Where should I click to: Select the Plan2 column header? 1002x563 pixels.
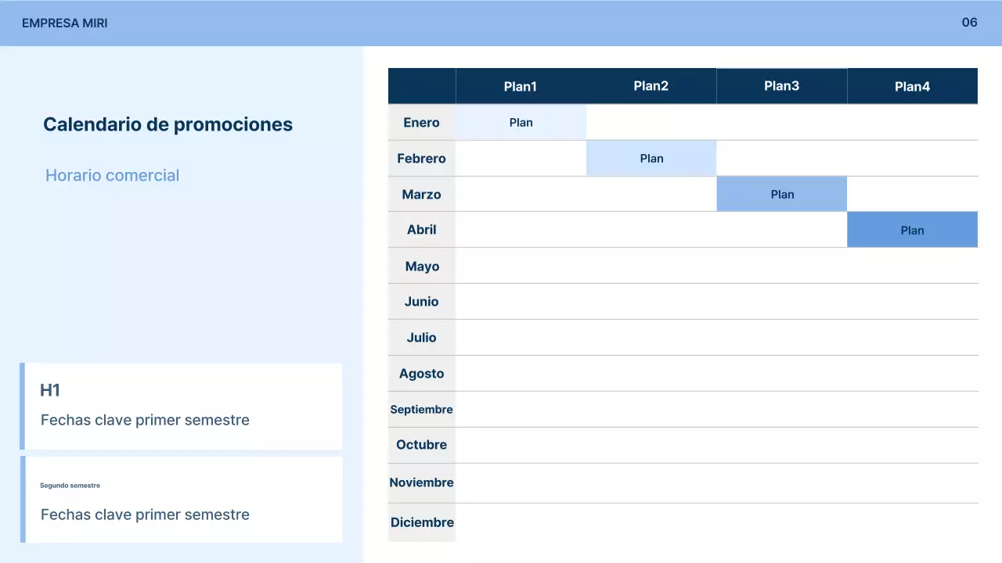(x=651, y=86)
